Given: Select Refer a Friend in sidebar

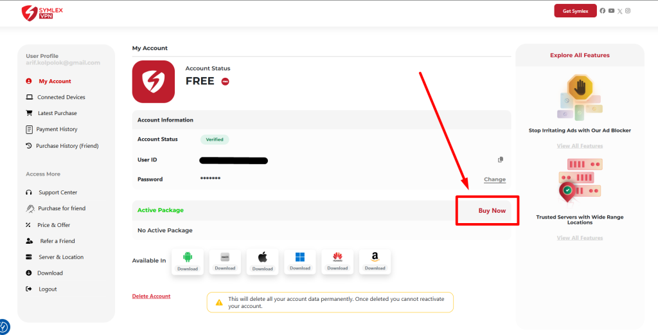Looking at the screenshot, I should click(57, 241).
